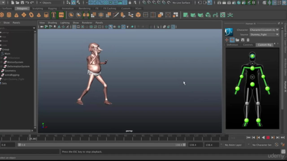Open the No Character Set dropdown
This screenshot has width=287, height=161.
pyautogui.click(x=262, y=145)
